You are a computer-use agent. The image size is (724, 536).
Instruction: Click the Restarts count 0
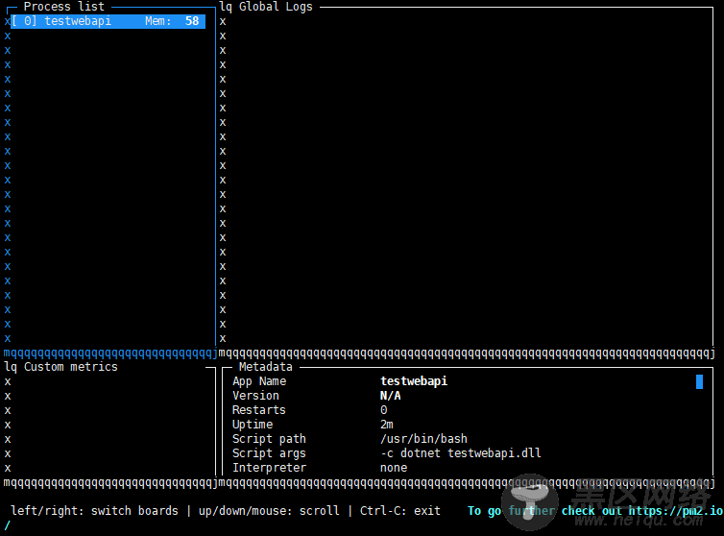coord(384,410)
